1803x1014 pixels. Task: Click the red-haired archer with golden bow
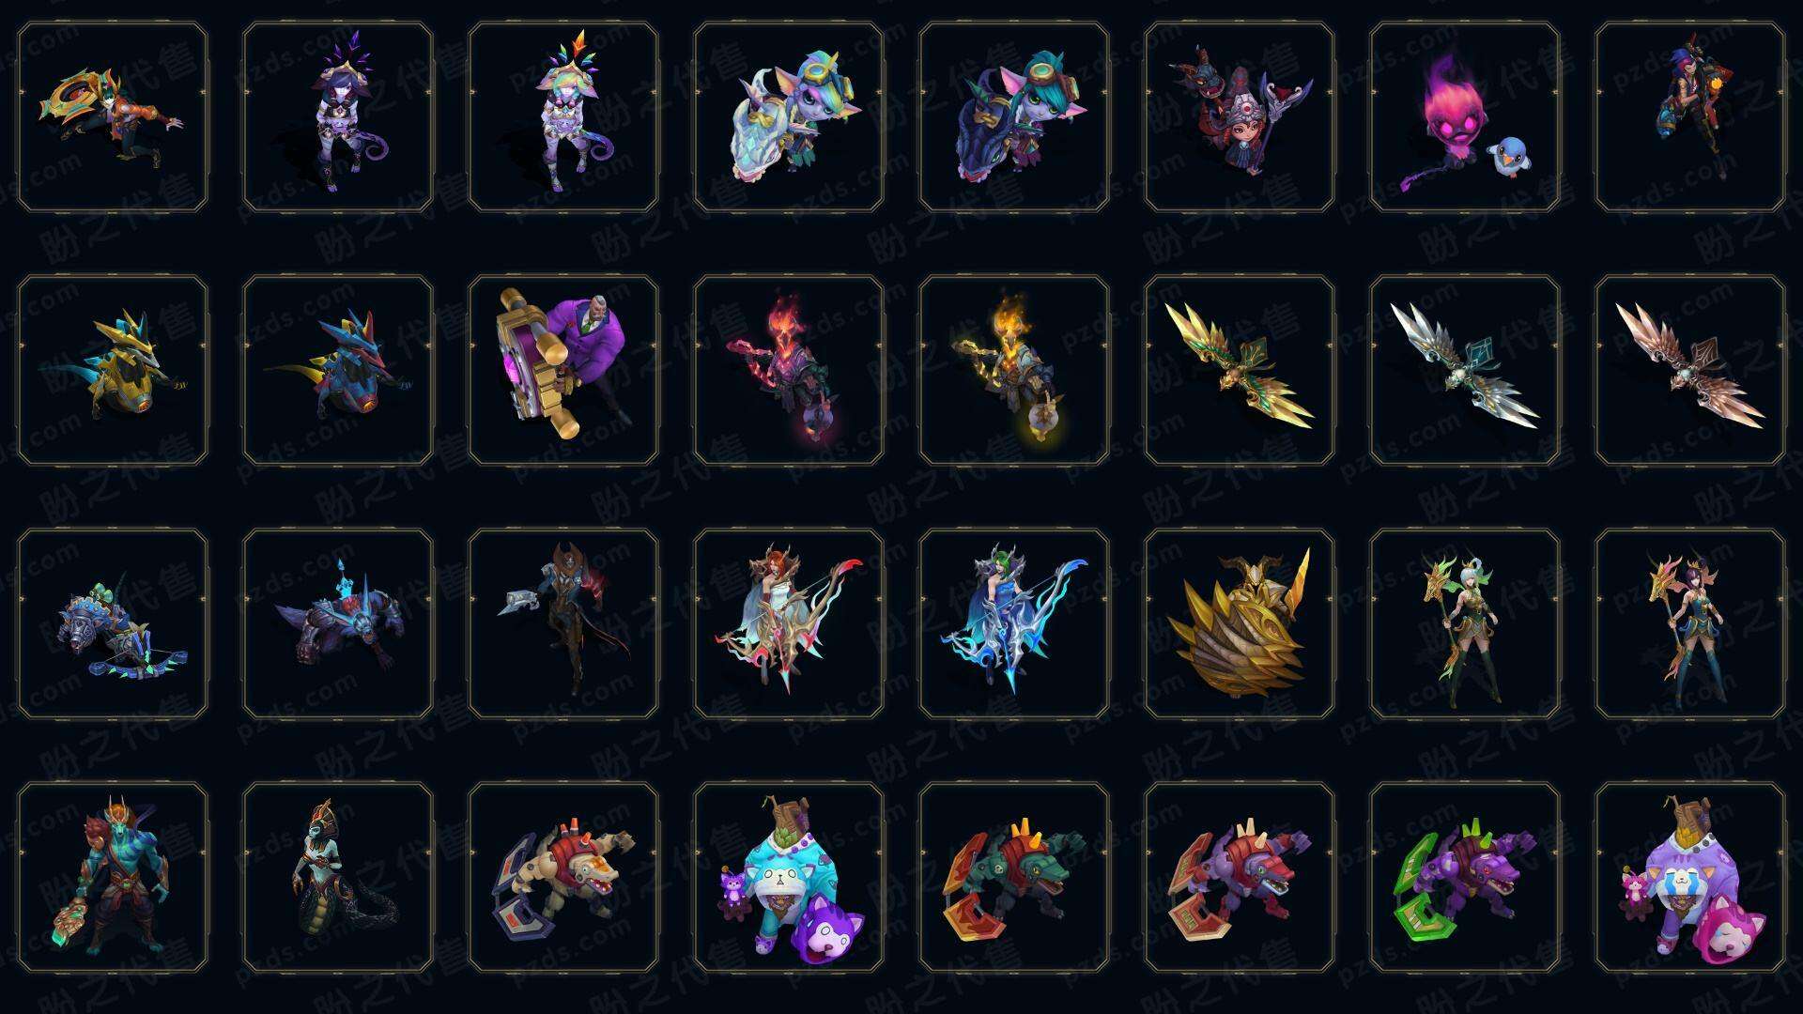click(789, 623)
